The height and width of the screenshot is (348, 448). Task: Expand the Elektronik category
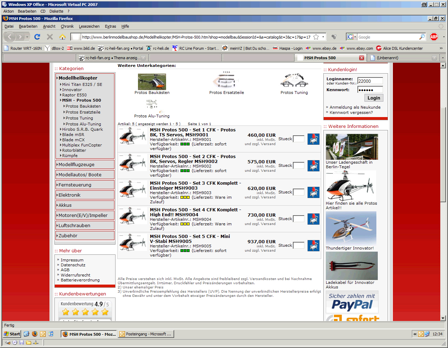tap(85, 195)
